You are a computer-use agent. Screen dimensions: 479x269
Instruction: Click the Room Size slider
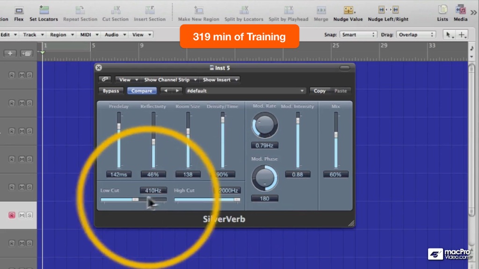coord(188,140)
